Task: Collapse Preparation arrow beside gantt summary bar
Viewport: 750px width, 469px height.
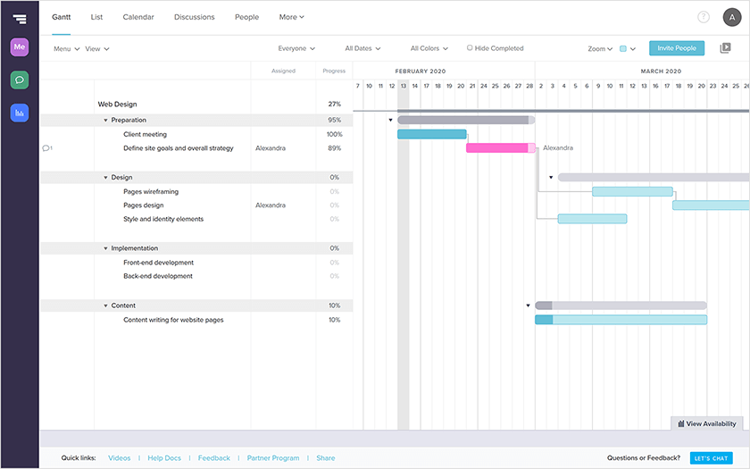Action: pyautogui.click(x=390, y=120)
